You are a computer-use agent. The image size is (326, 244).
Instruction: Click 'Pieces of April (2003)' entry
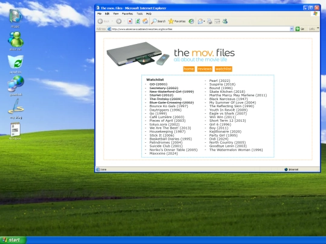[167, 120]
